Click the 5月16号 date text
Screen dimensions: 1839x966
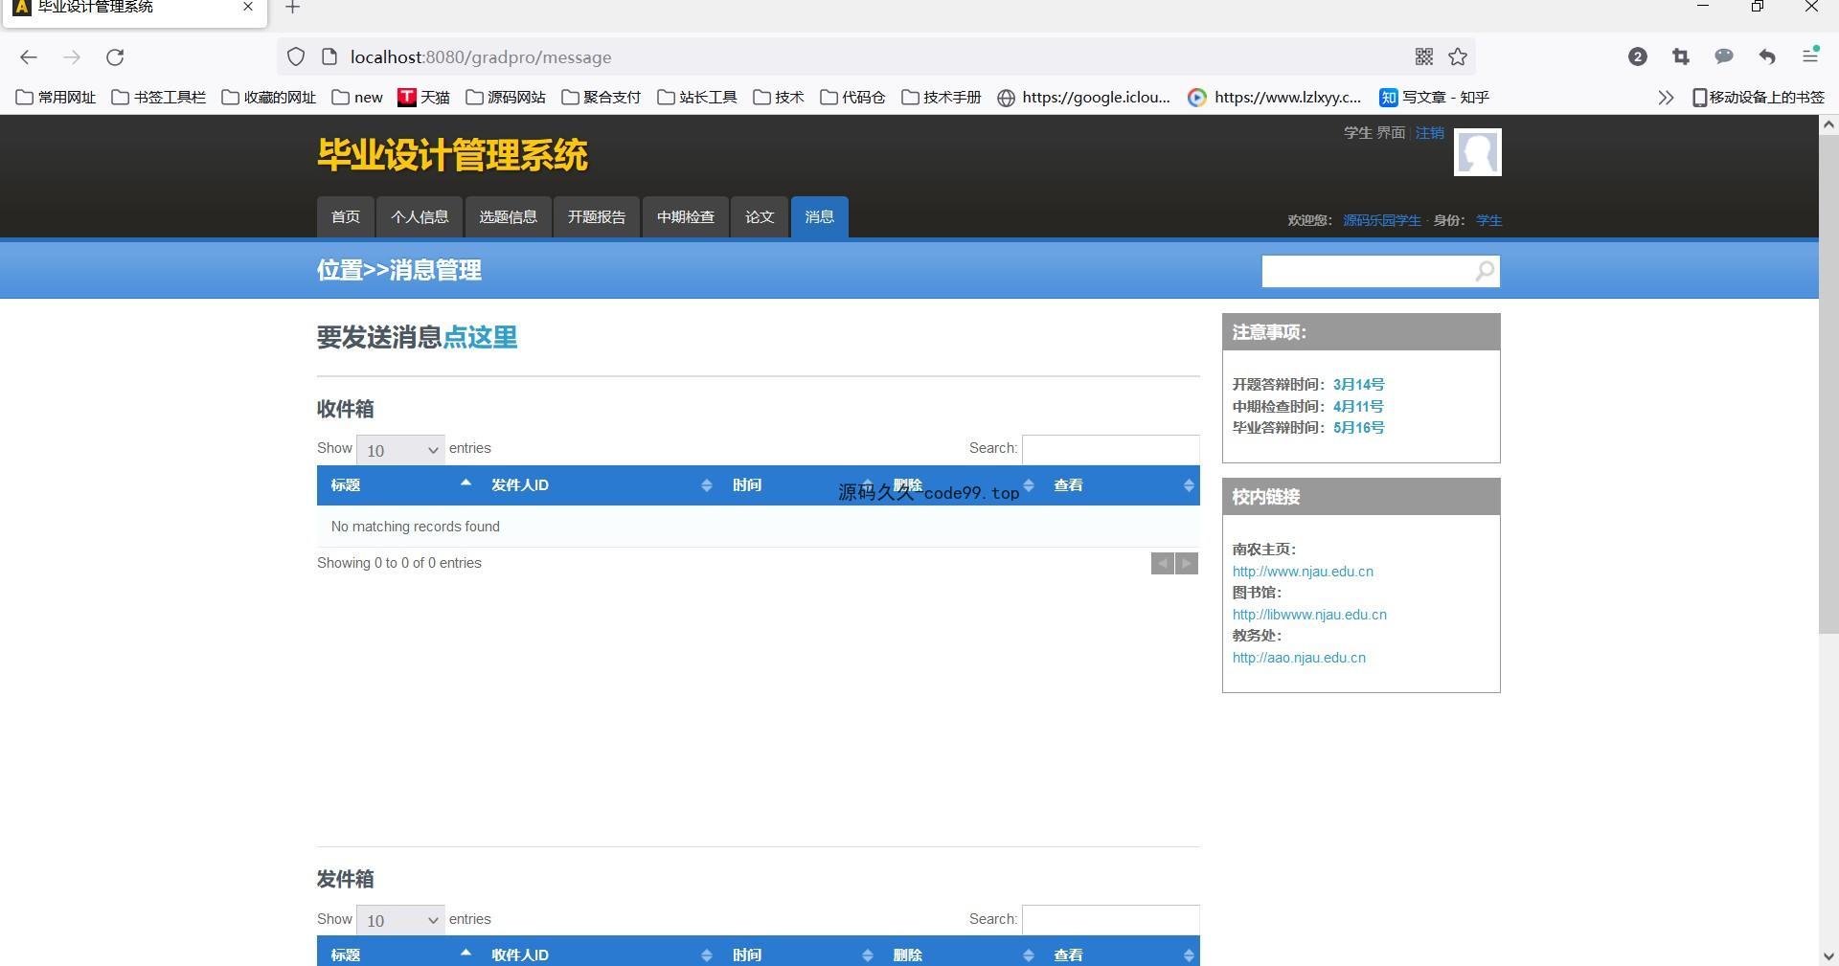tap(1358, 428)
